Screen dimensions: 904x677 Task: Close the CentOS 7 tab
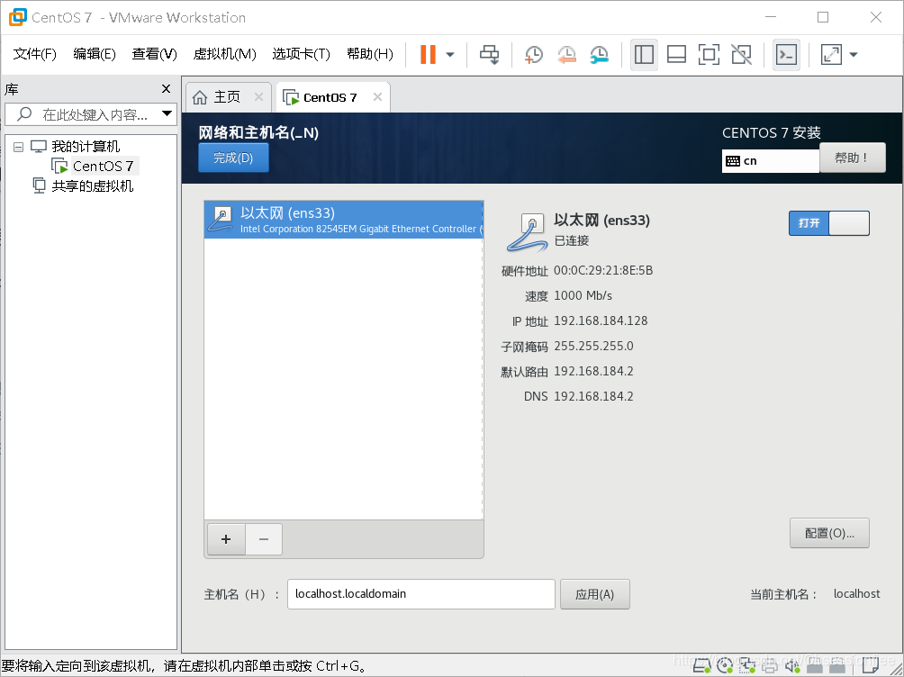[x=377, y=97]
